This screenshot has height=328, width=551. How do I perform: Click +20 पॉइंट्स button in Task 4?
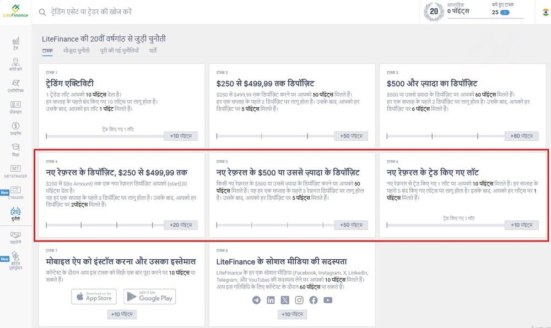click(x=181, y=225)
